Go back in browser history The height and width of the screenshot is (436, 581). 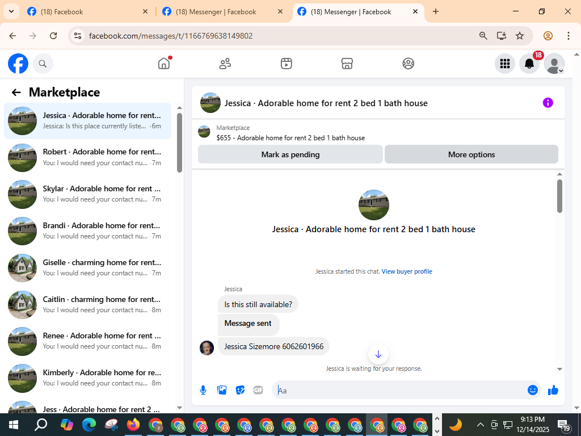pos(12,36)
